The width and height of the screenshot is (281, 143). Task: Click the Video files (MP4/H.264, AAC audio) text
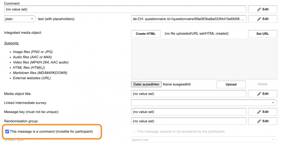click(x=41, y=62)
